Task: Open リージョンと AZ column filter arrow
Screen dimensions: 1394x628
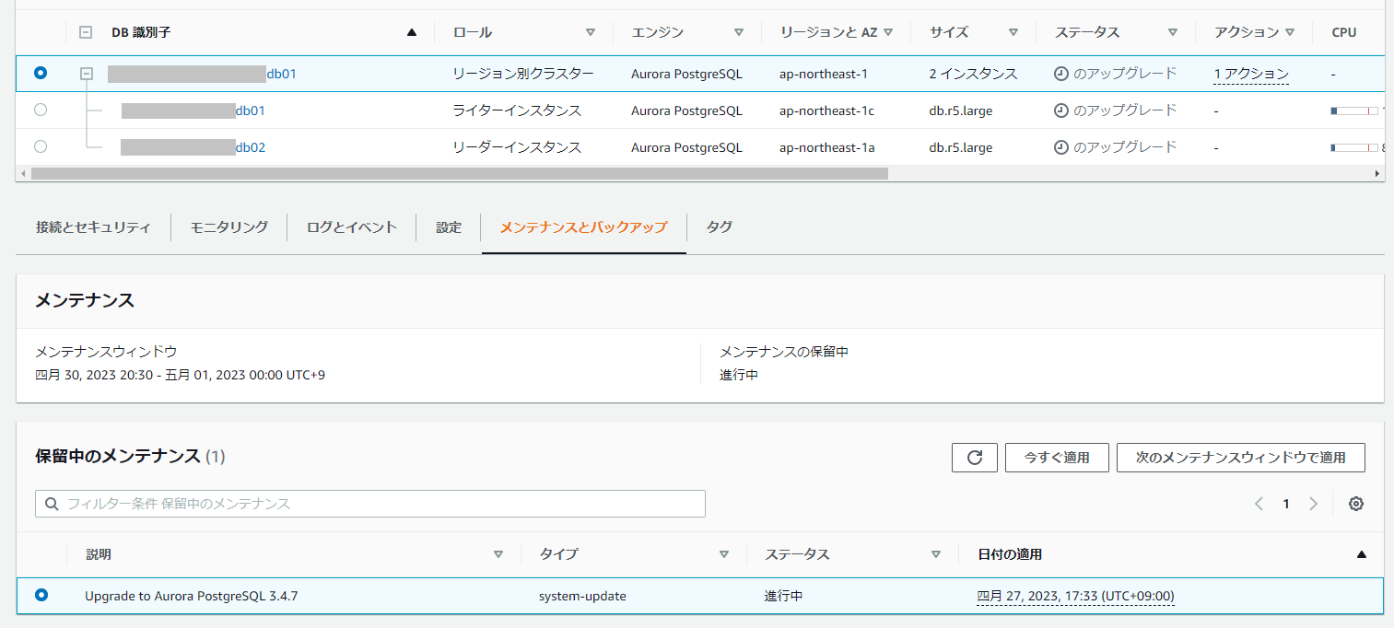Action: [888, 32]
